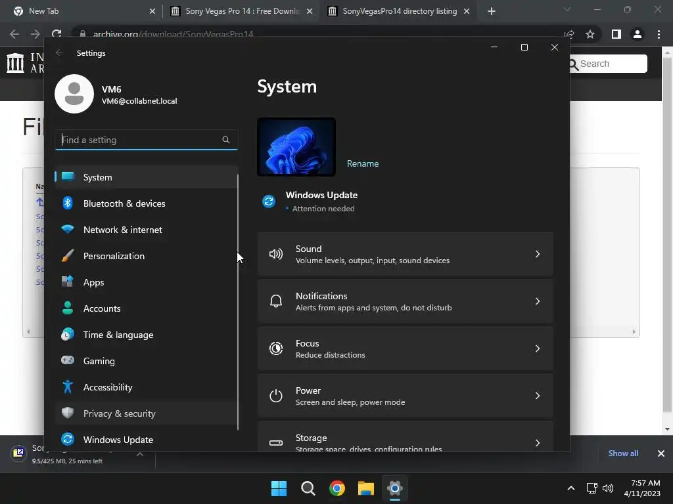Click the Settings back arrow
Image resolution: width=673 pixels, height=504 pixels.
[59, 52]
